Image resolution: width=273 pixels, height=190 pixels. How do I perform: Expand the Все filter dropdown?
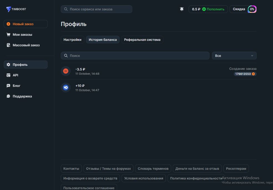click(x=234, y=56)
